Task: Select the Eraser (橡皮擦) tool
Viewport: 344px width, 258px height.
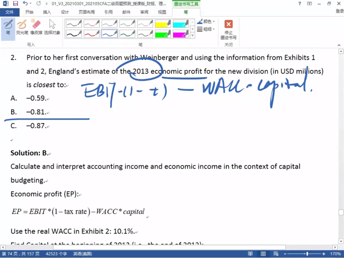Action: (36, 27)
